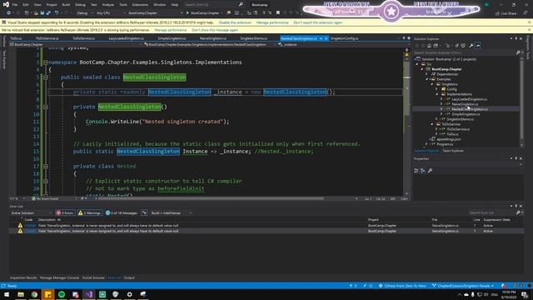The image size is (533, 300).
Task: Click the Save file toolbar icon
Action: [42, 13]
